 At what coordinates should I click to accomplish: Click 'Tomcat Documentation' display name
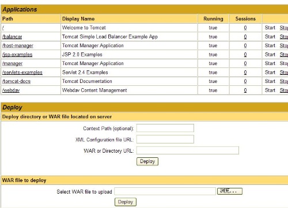pyautogui.click(x=87, y=81)
